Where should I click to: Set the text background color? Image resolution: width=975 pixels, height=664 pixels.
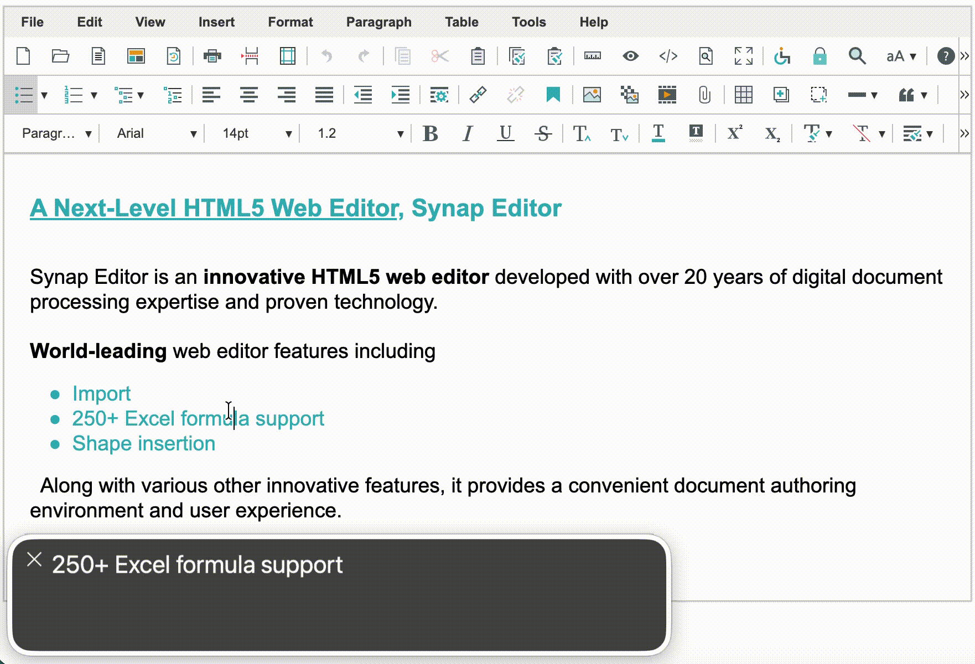point(696,133)
